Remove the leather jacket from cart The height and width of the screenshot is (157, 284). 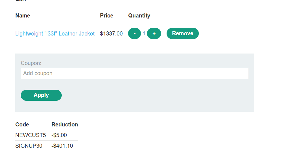pyautogui.click(x=183, y=34)
